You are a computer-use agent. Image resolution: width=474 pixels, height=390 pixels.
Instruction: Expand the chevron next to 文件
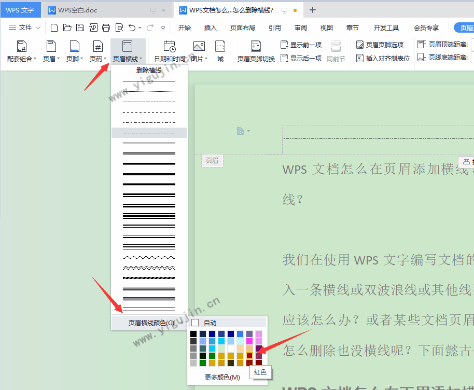[x=38, y=28]
